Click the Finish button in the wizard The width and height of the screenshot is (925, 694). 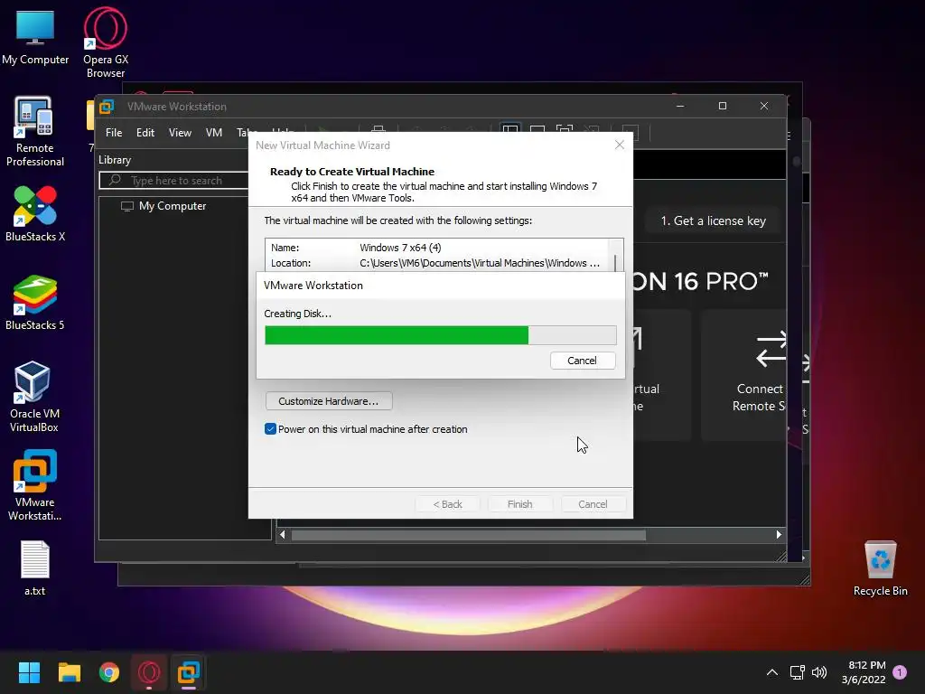click(x=519, y=504)
